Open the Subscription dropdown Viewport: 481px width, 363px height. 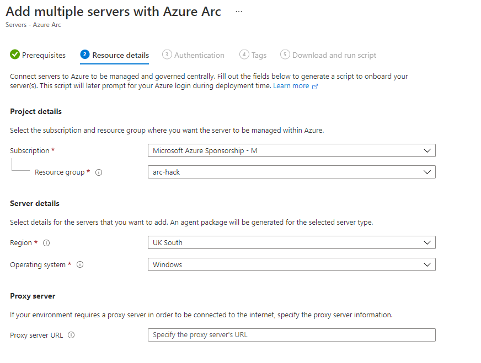(x=291, y=150)
